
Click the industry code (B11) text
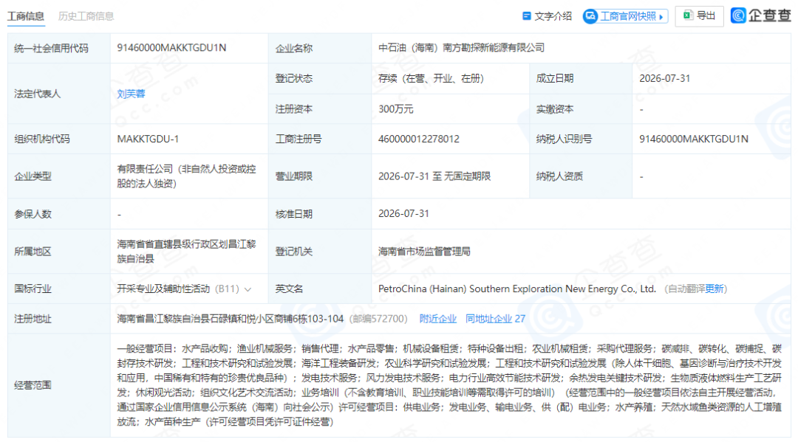[x=227, y=289]
